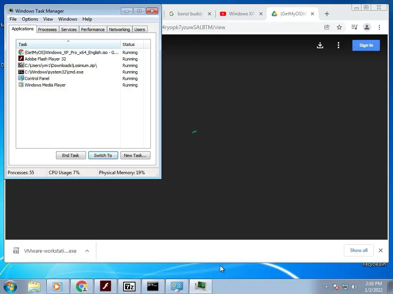Open Drive viewer more actions menu
This screenshot has height=294, width=393.
[x=339, y=45]
